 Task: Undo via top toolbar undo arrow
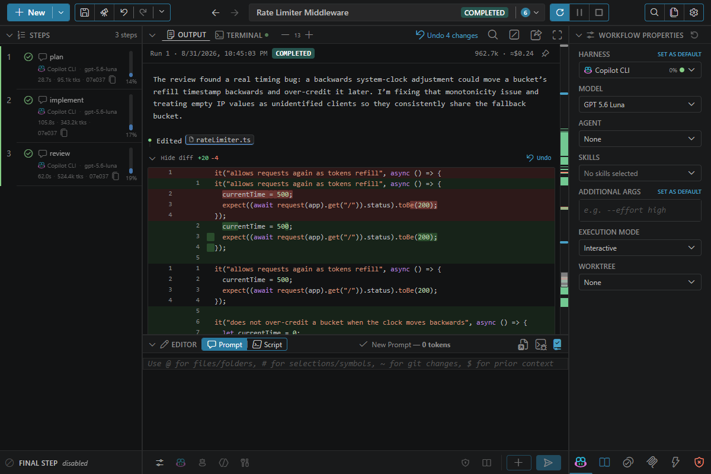pyautogui.click(x=123, y=12)
